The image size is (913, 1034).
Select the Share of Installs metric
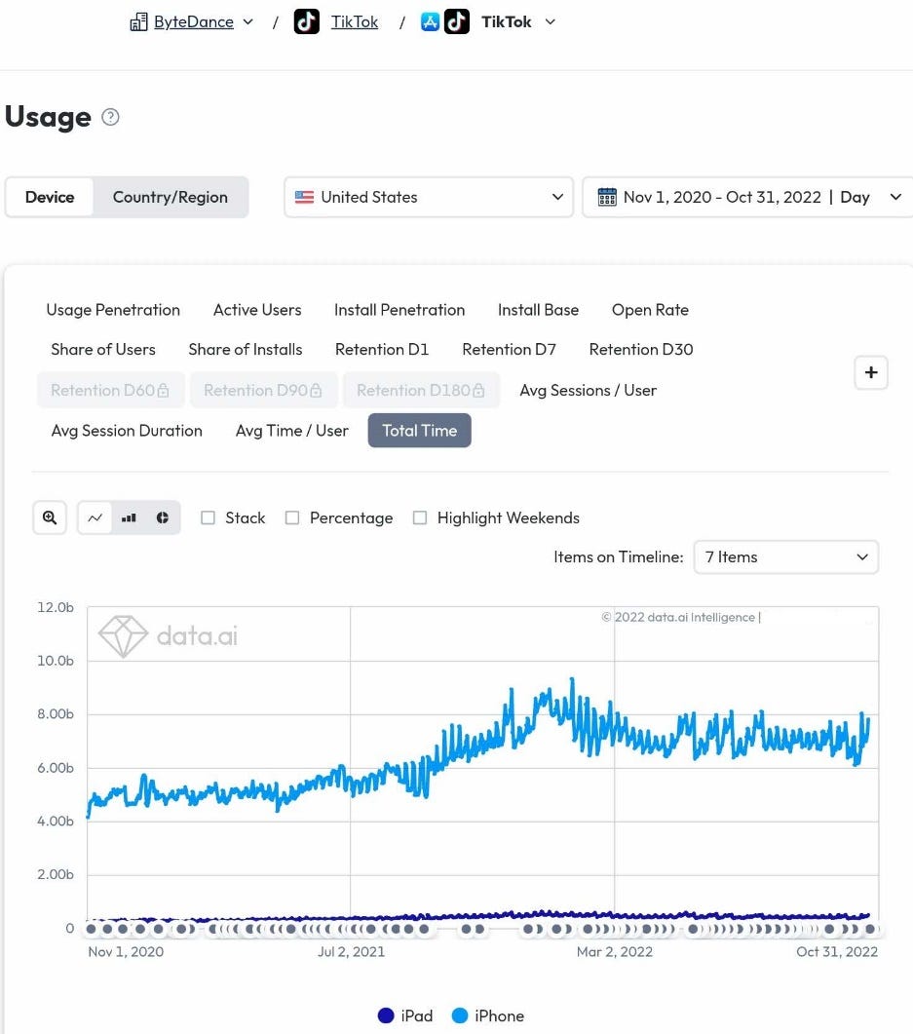click(x=246, y=350)
